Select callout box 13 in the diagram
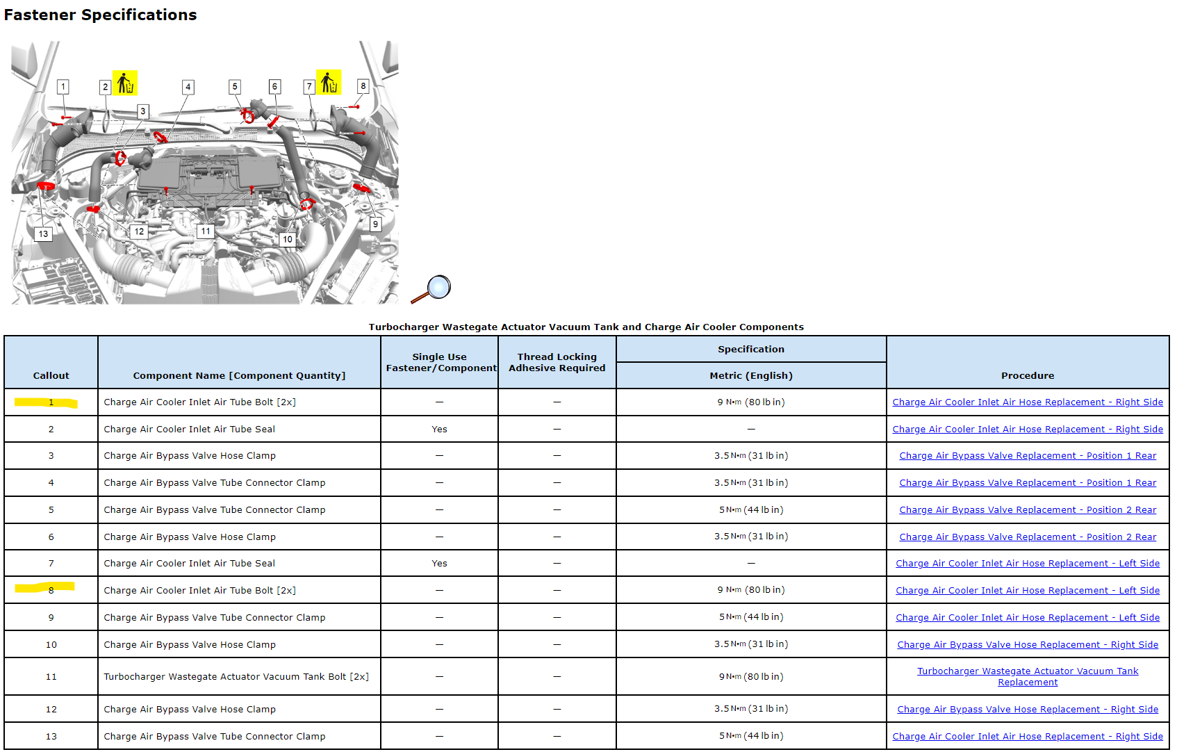 tap(44, 234)
